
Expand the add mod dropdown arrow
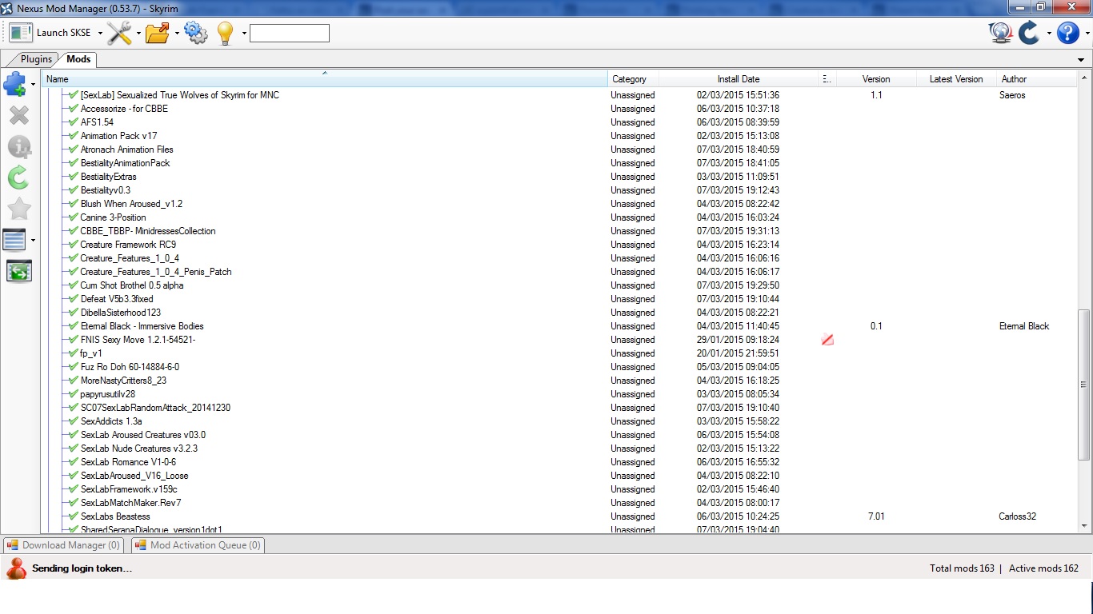tap(33, 84)
